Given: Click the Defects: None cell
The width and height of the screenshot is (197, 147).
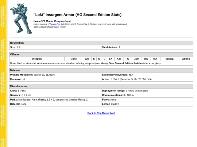Looking at the screenshot, I should point(55,104).
